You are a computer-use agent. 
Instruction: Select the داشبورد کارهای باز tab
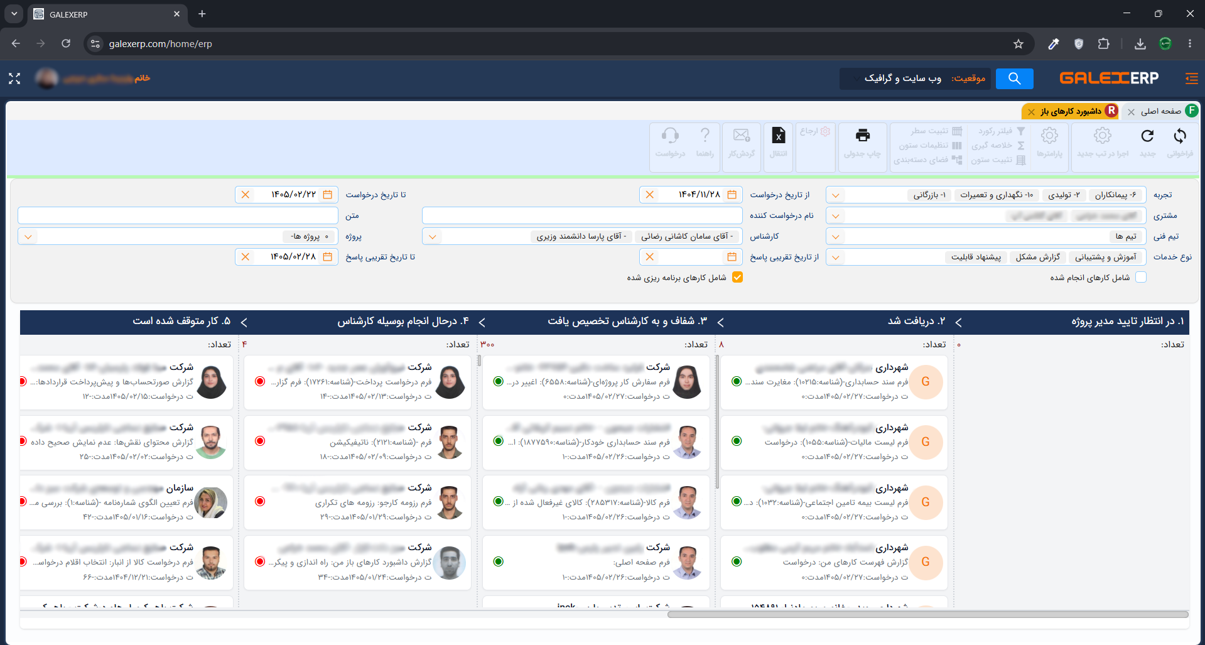click(1071, 111)
